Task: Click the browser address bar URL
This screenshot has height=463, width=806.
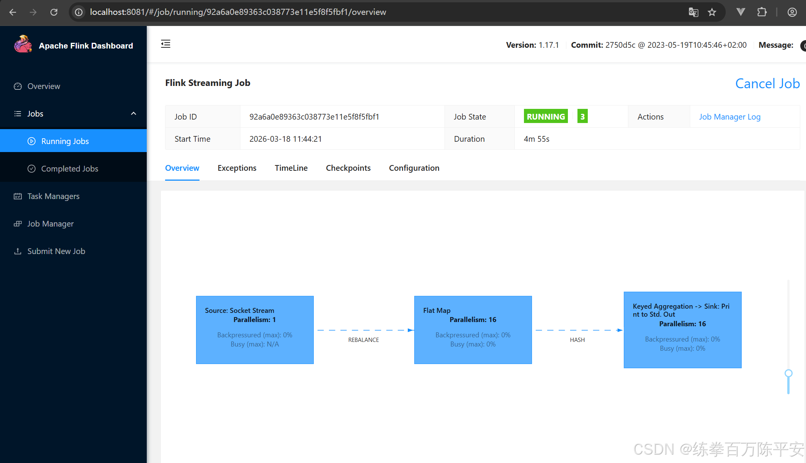Action: pyautogui.click(x=238, y=12)
